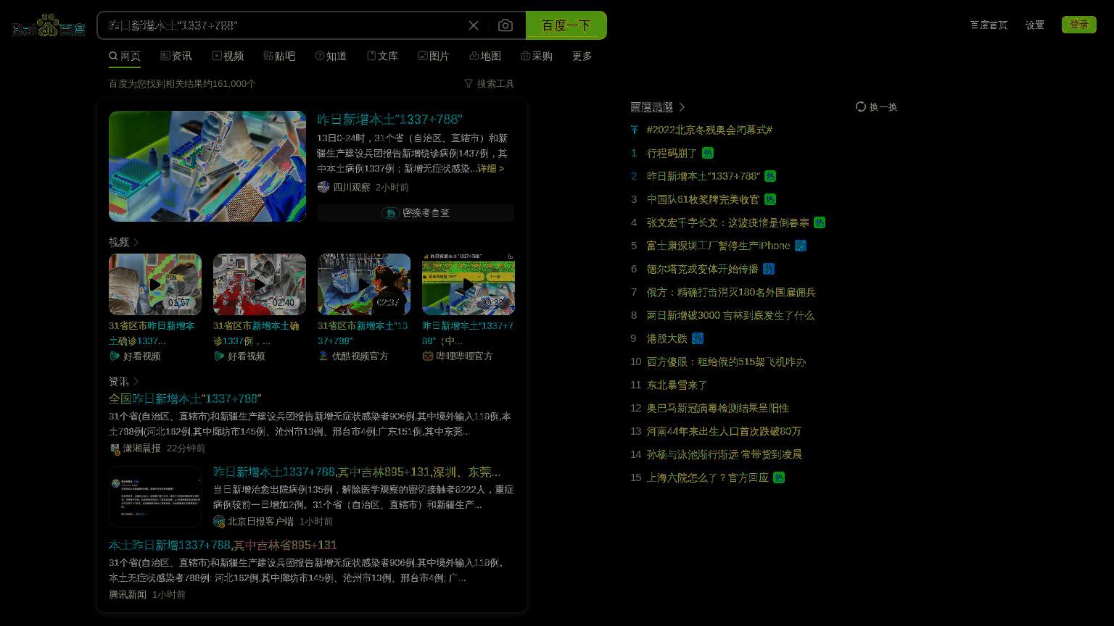Switch to the 地图 tab
1114x626 pixels.
tap(485, 56)
